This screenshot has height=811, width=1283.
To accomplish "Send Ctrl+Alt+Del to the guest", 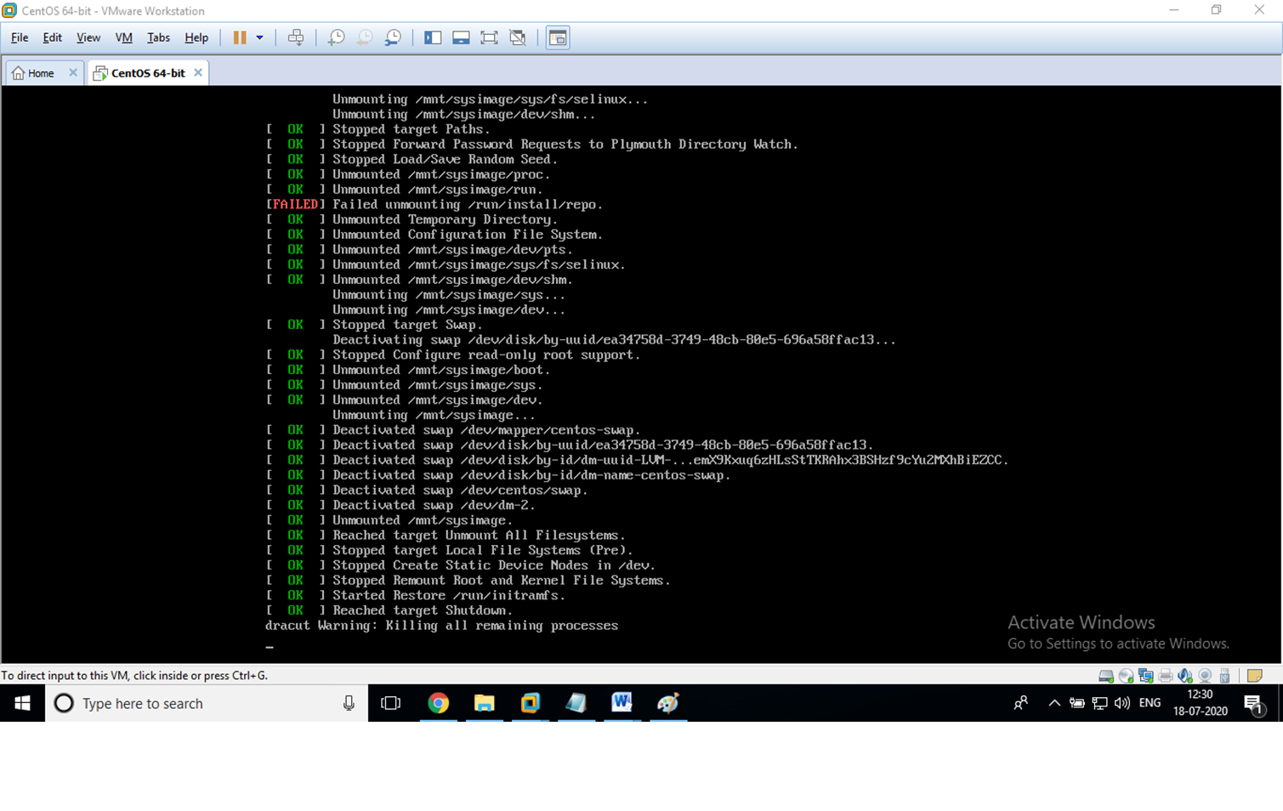I will tap(296, 37).
